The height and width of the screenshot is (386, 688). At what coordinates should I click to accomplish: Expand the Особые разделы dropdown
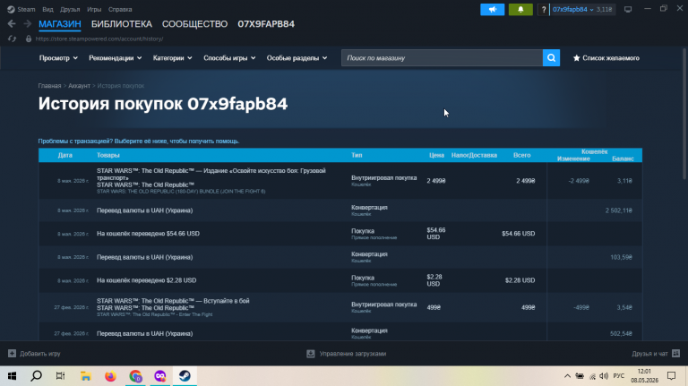click(297, 58)
